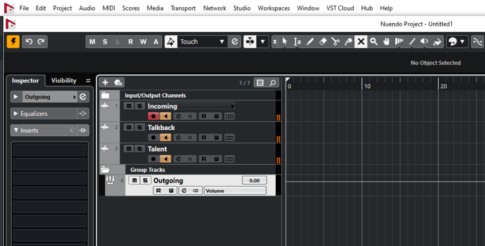Image resolution: width=485 pixels, height=246 pixels.
Task: Switch to the Visibility tab
Action: (63, 81)
